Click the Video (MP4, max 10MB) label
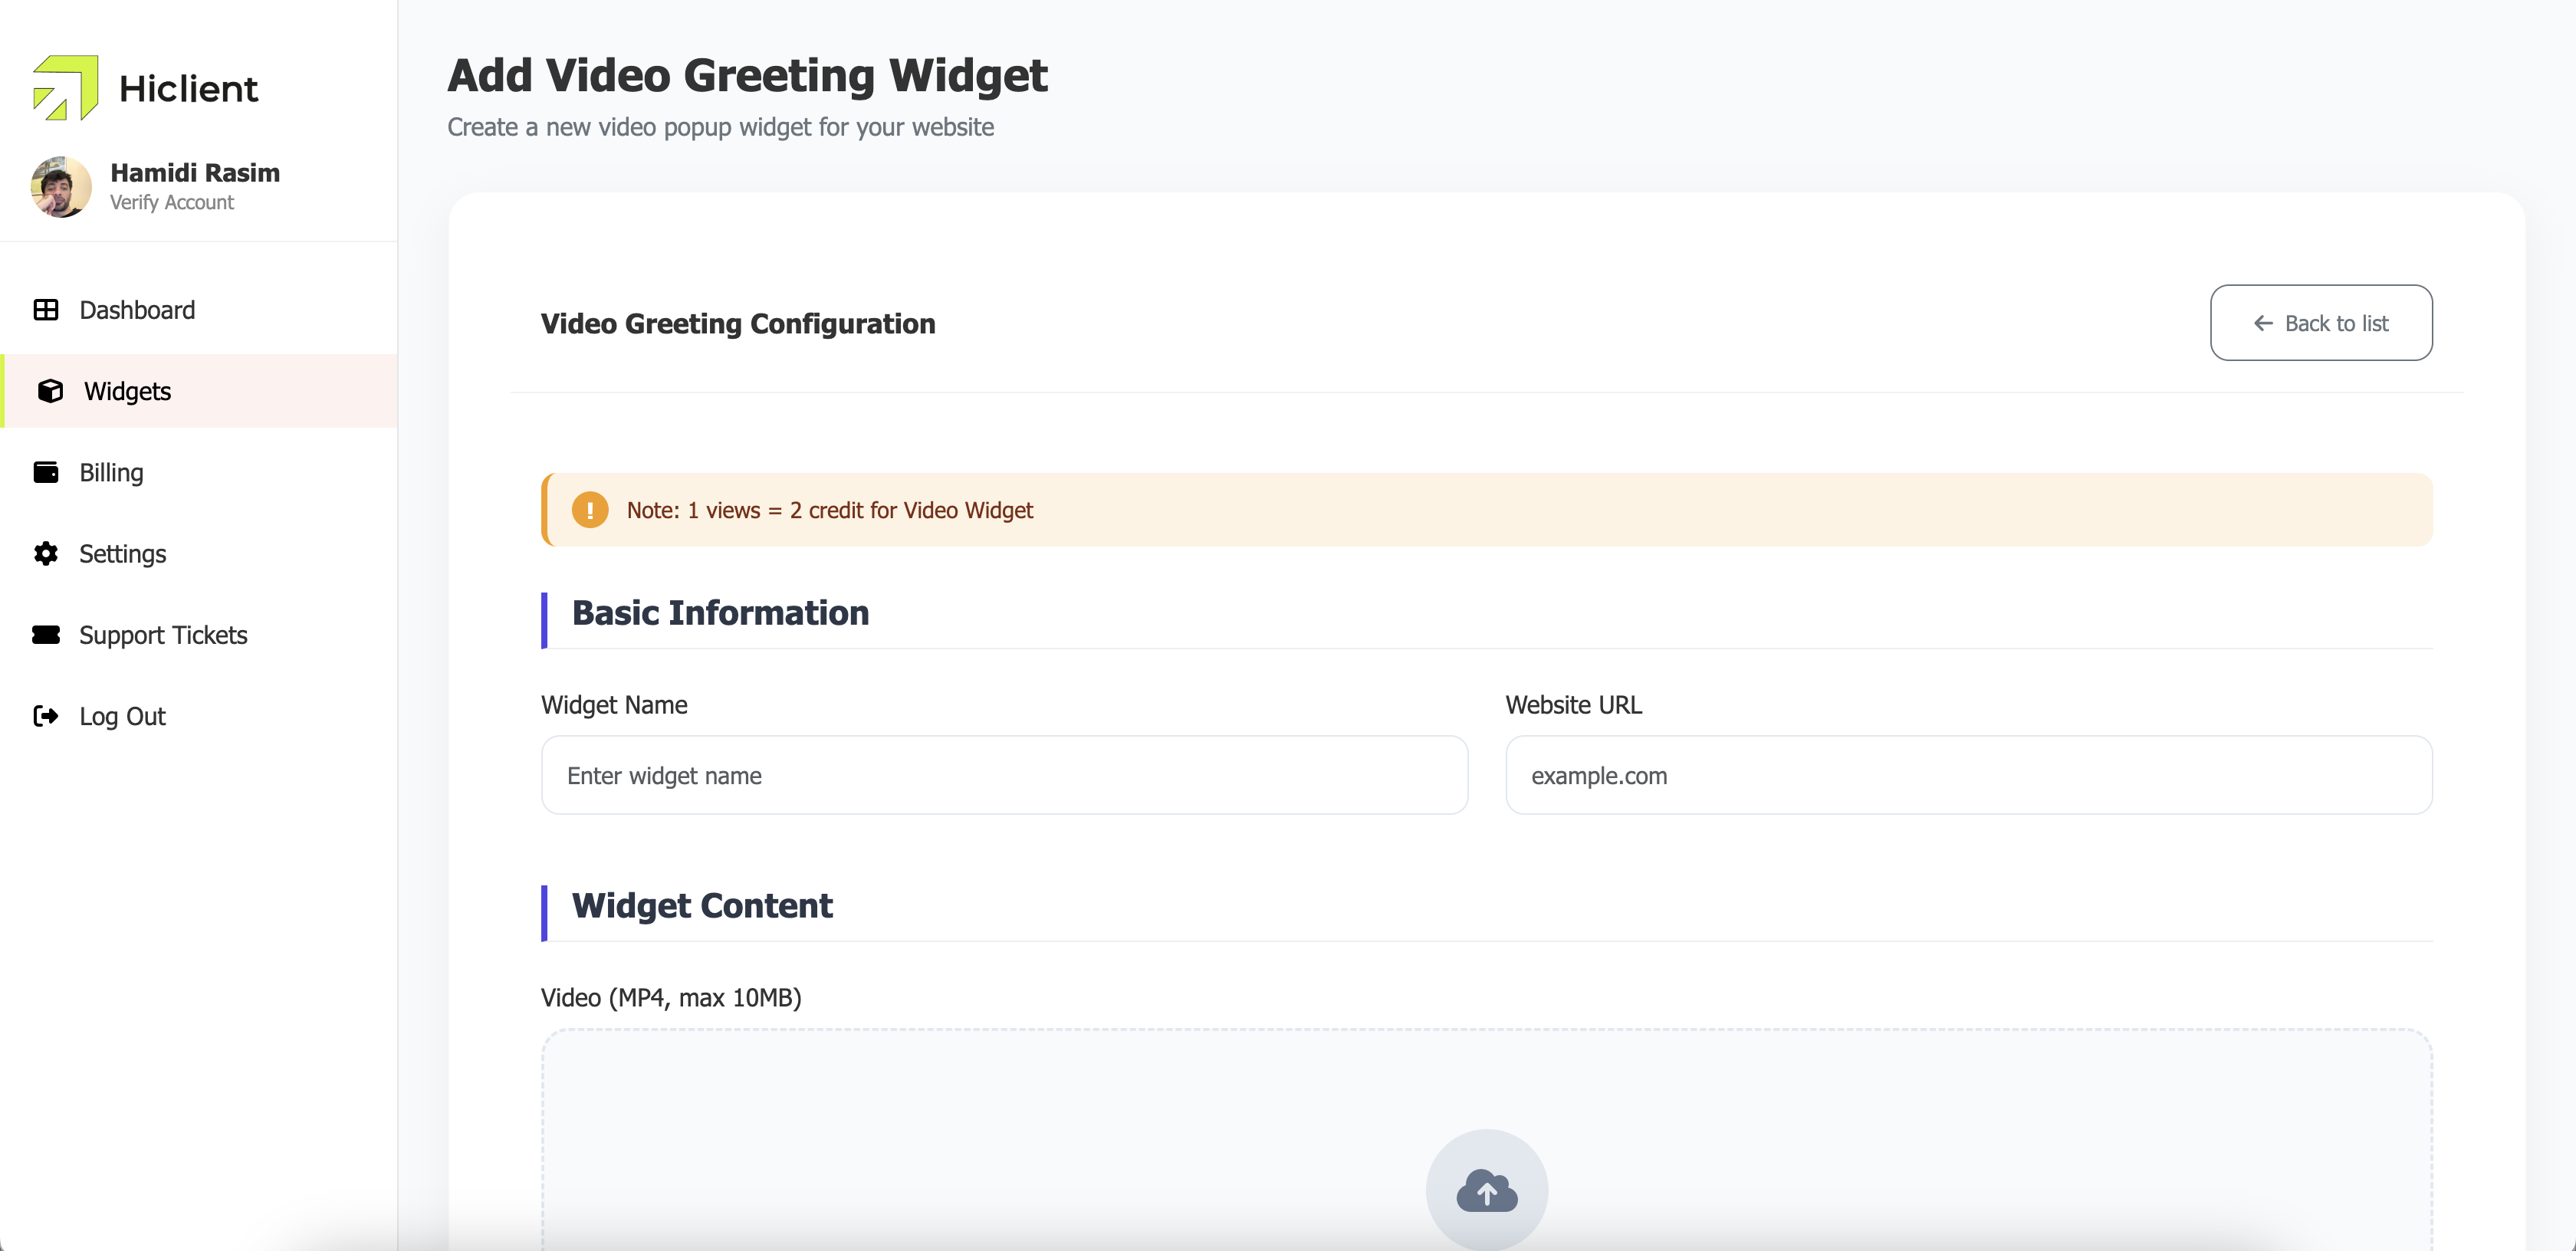 point(671,997)
